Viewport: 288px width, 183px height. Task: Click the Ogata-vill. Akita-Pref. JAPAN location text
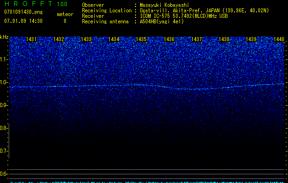(x=204, y=11)
